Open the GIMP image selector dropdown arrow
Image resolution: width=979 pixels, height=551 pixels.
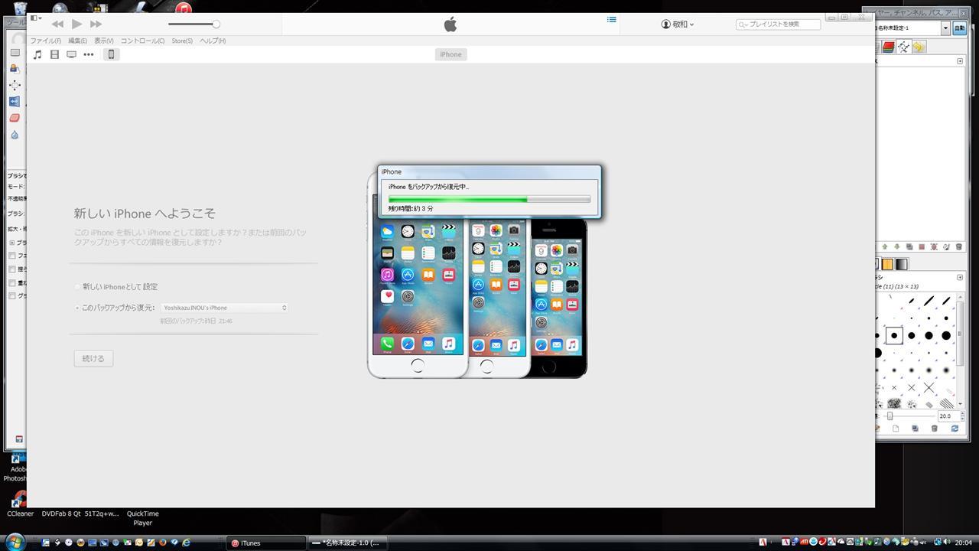click(x=945, y=28)
